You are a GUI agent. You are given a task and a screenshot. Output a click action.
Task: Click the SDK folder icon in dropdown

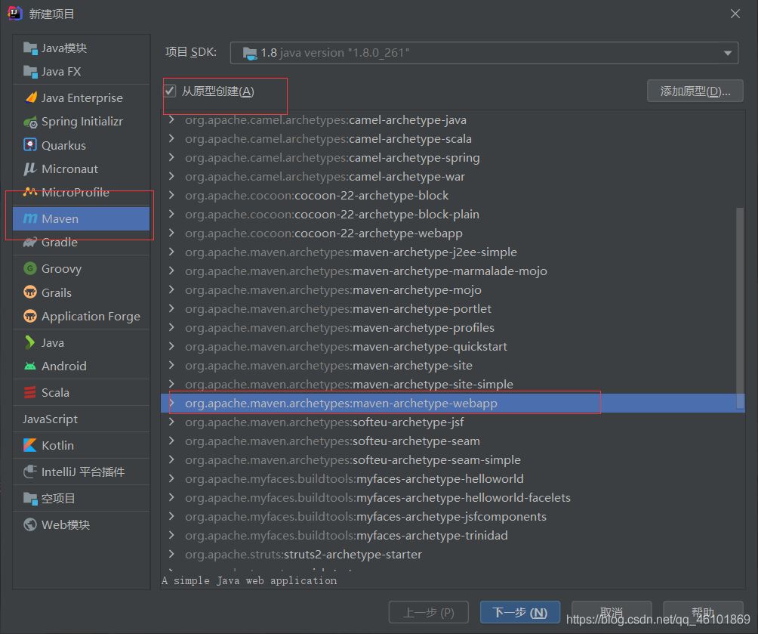(249, 53)
